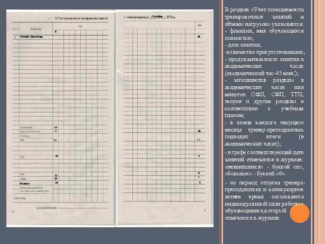Screen dimensions: 325x244
Task: Click the line 'В разделе «Учет посещаемости'
Action: click(264, 9)
